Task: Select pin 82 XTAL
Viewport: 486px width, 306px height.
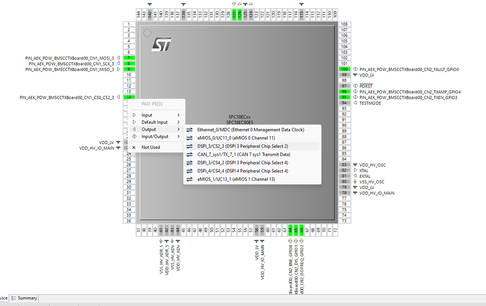Action: (x=344, y=170)
